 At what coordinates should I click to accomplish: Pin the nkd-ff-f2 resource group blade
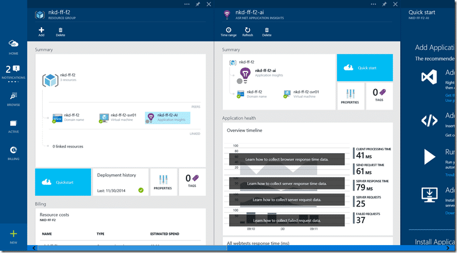[x=198, y=4]
